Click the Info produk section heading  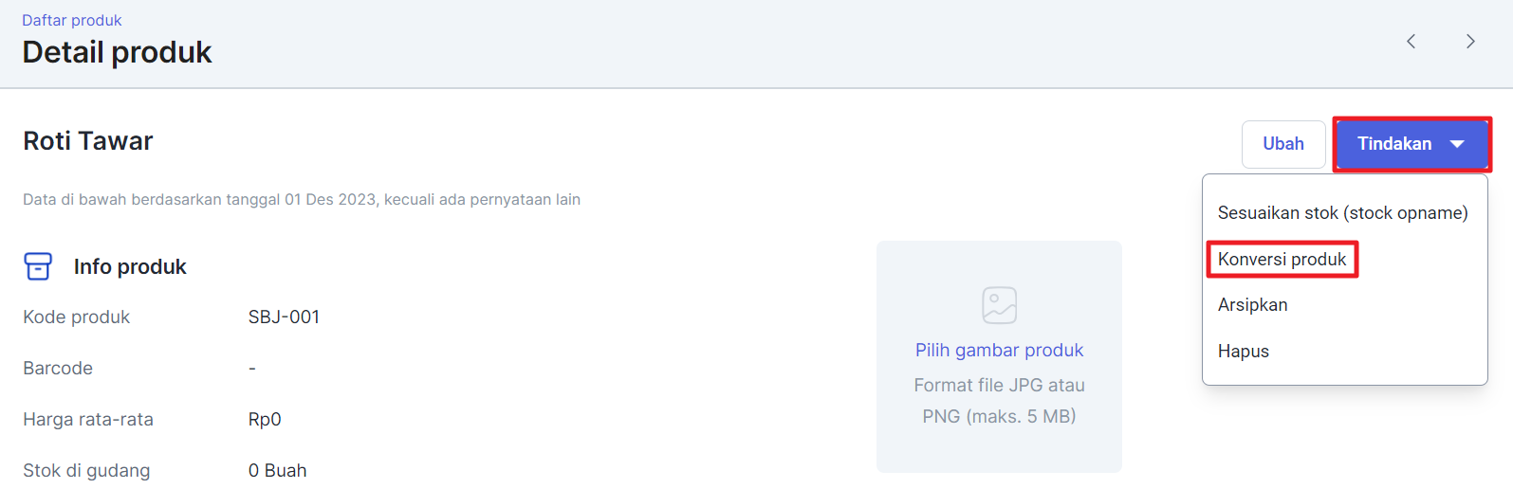[x=130, y=267]
